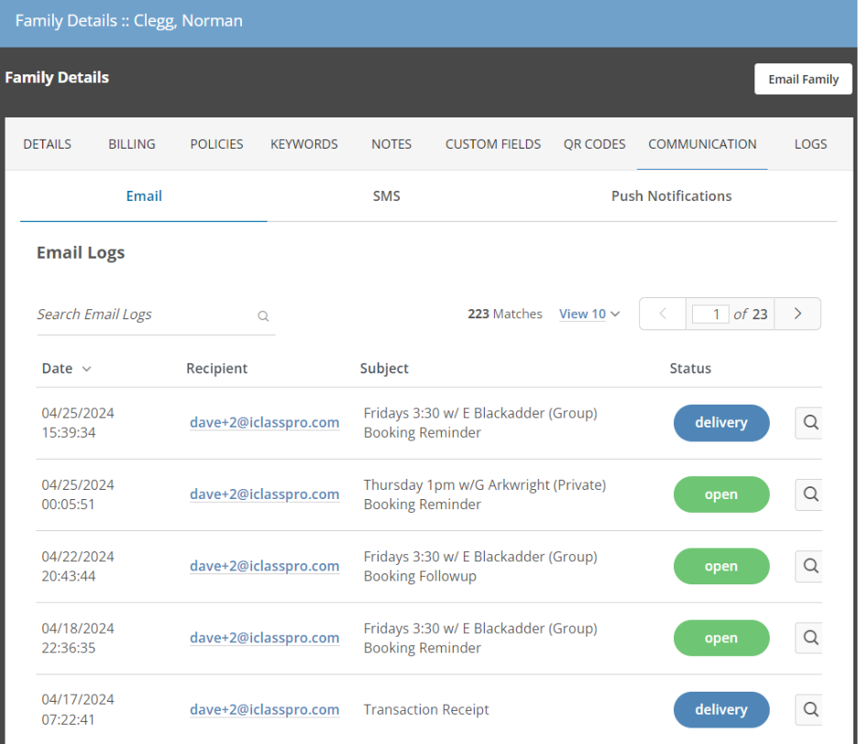Click recipient email for Transaction Receipt row
Screen dimensions: 858x744
pos(264,709)
